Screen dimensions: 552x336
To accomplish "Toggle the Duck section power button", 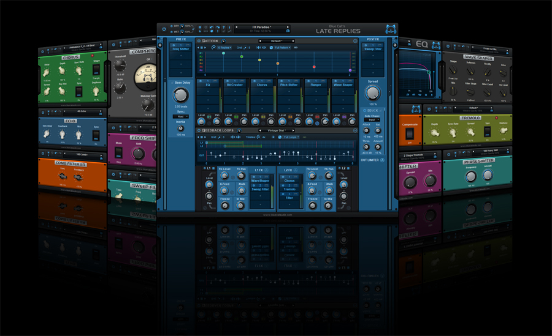I will pyautogui.click(x=365, y=110).
